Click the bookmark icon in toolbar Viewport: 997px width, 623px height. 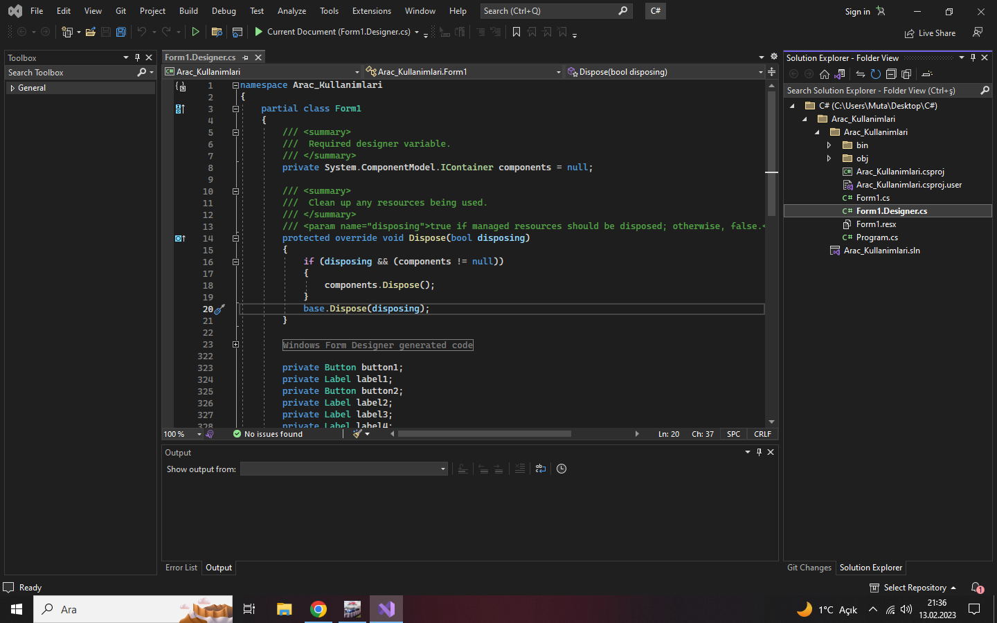tap(517, 32)
